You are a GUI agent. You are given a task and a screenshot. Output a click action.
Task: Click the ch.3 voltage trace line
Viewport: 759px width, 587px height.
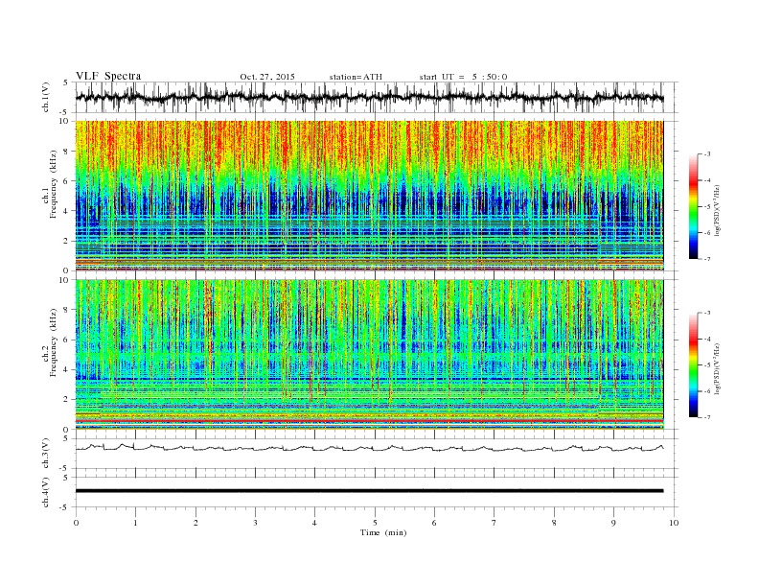pos(369,448)
